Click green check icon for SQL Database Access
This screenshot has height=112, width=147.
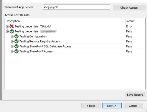[x=17, y=46]
